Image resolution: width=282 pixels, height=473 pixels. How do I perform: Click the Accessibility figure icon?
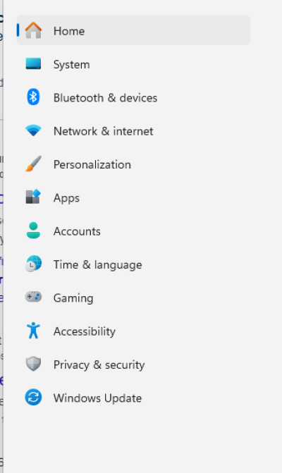[x=33, y=331]
